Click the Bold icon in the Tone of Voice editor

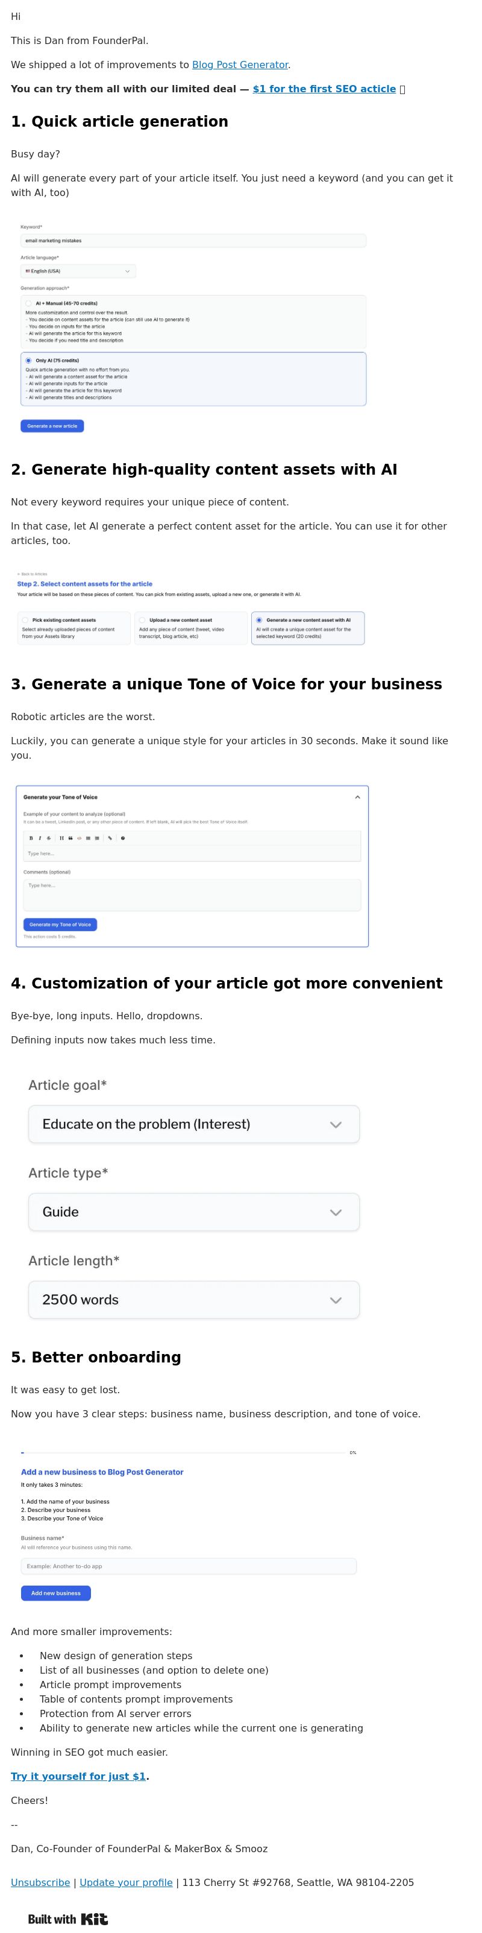pos(31,838)
